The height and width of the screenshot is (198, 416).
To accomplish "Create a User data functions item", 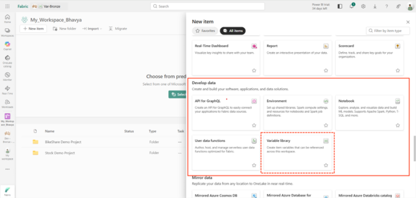I will point(226,153).
